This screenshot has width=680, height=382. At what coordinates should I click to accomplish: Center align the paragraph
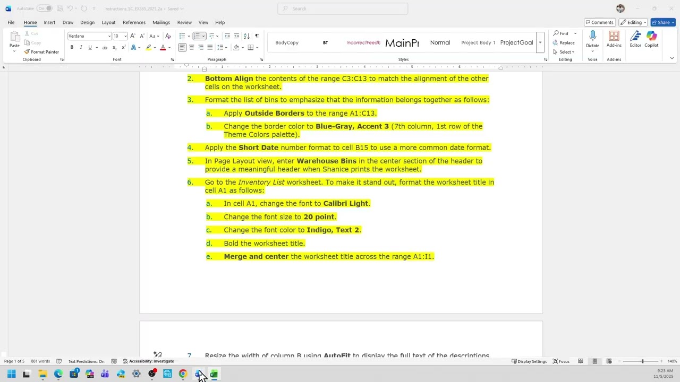pyautogui.click(x=191, y=47)
